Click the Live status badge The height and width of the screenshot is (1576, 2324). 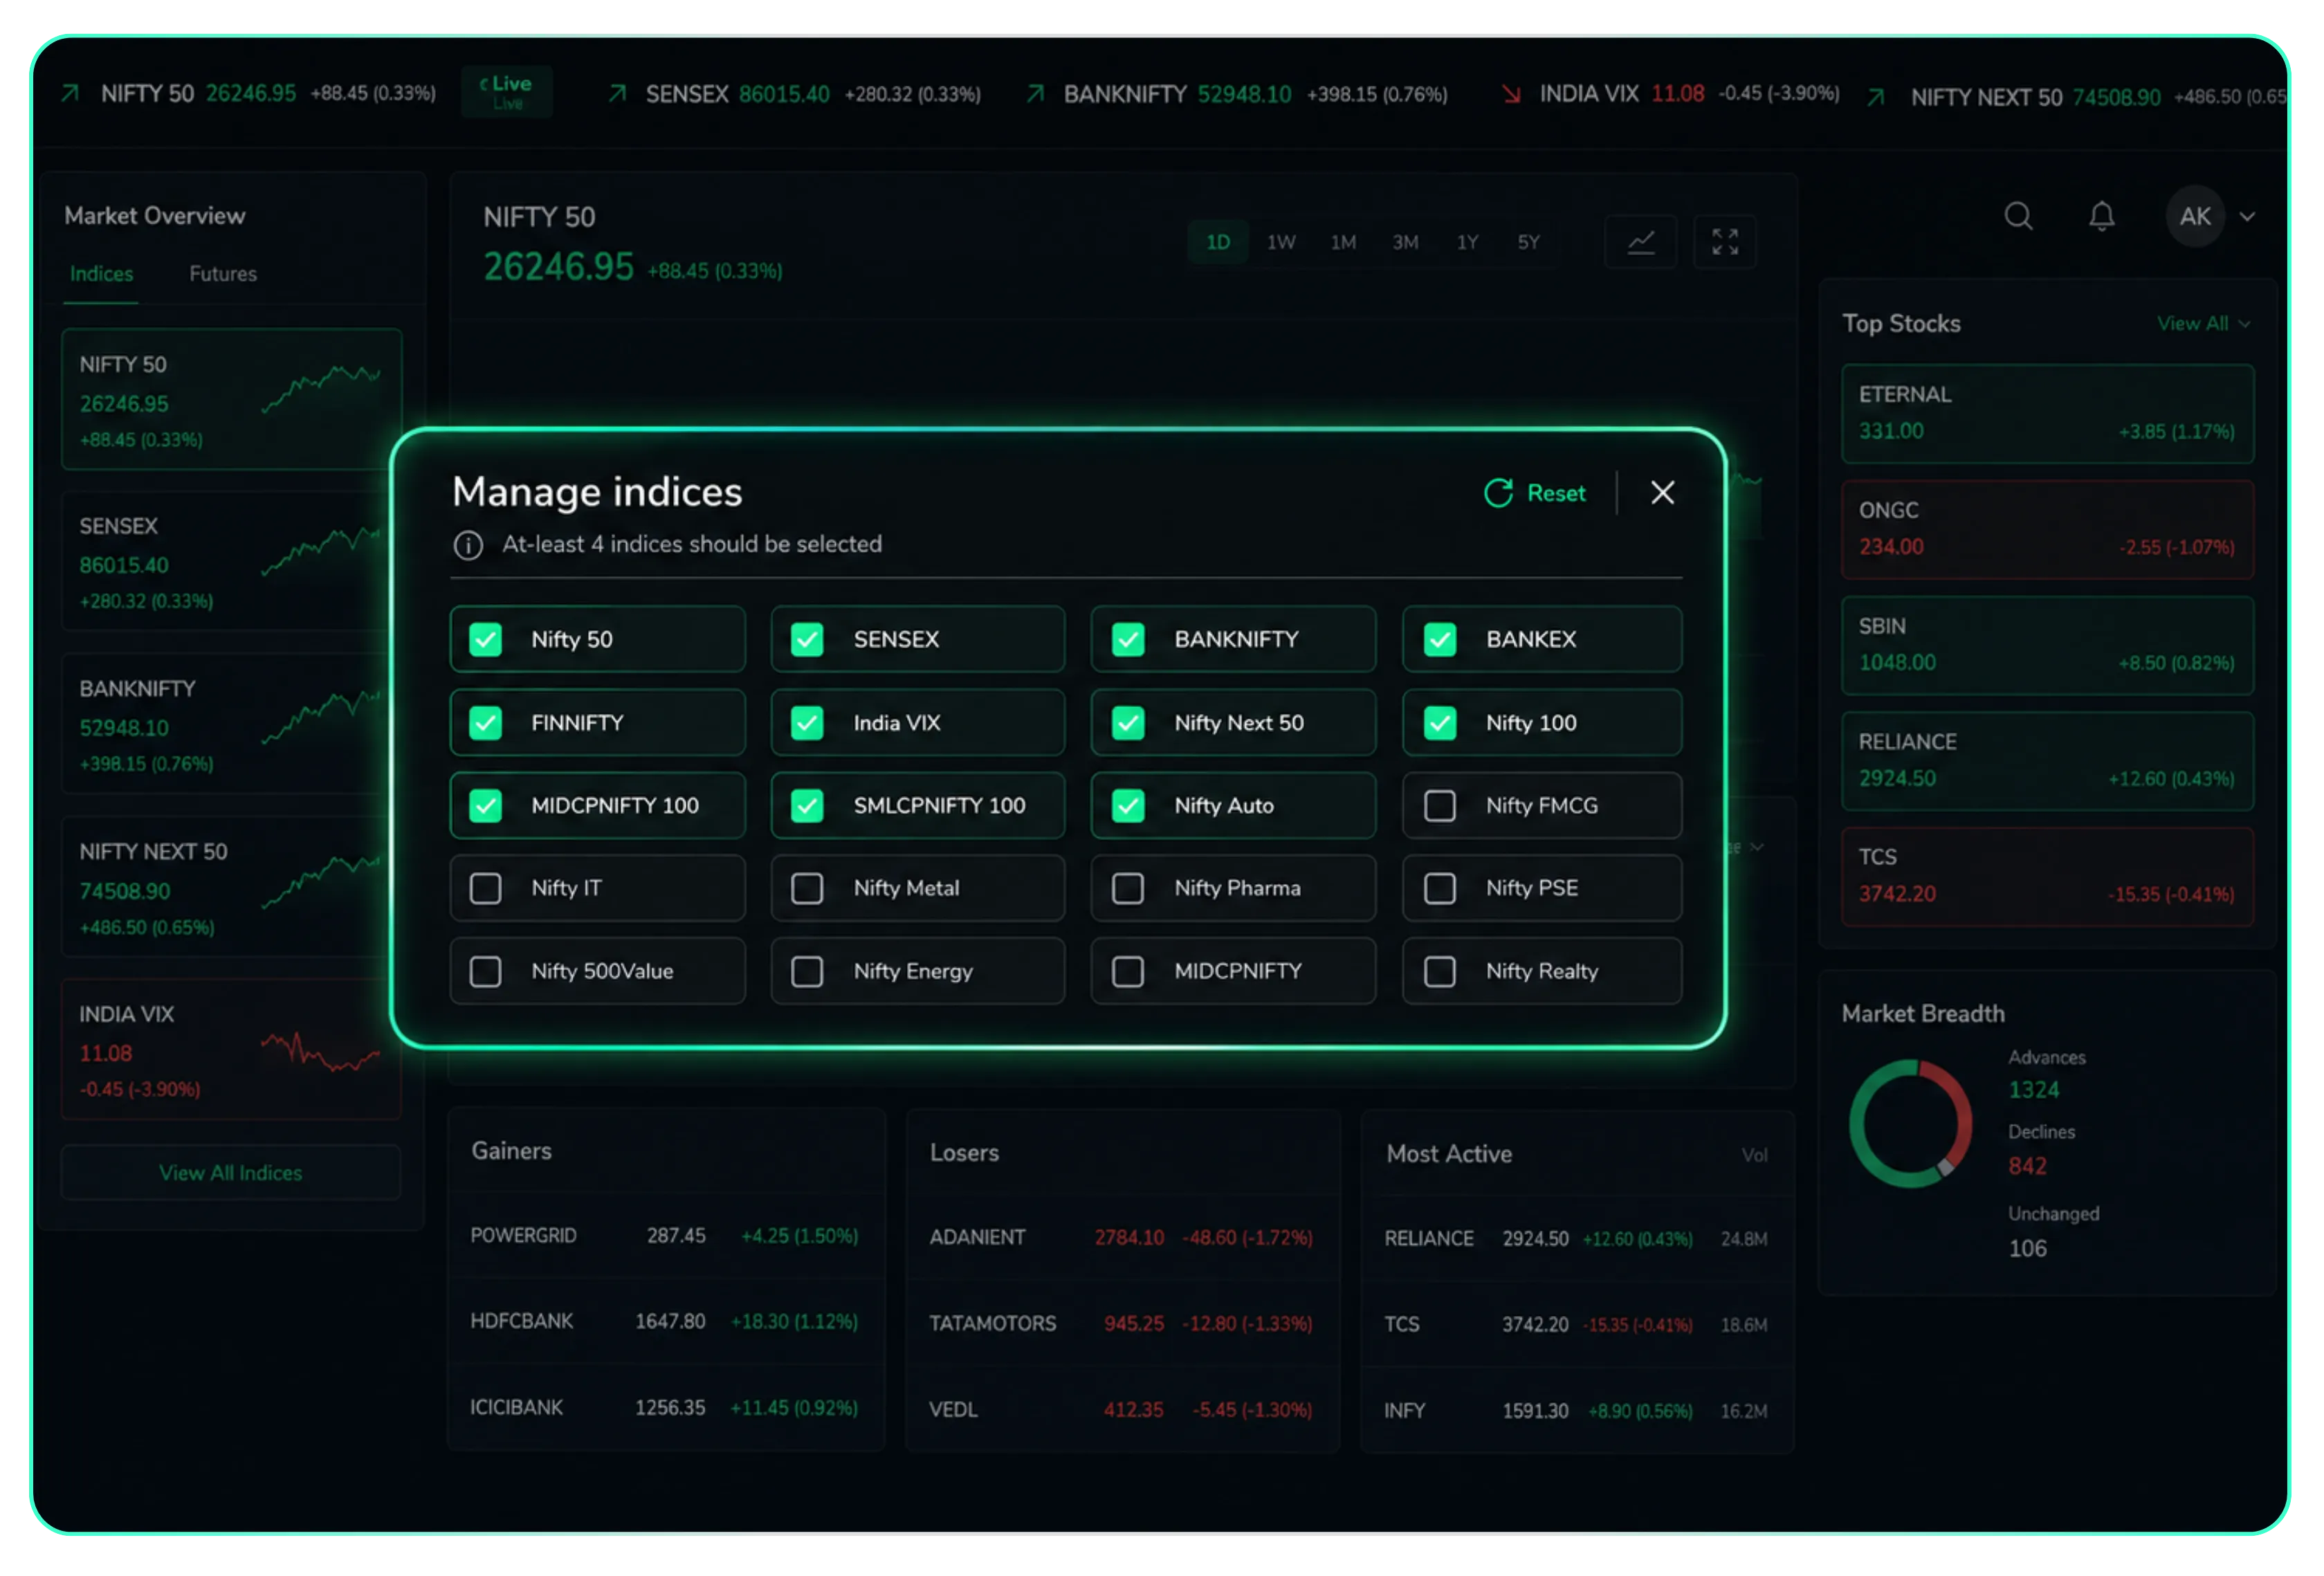tap(507, 91)
